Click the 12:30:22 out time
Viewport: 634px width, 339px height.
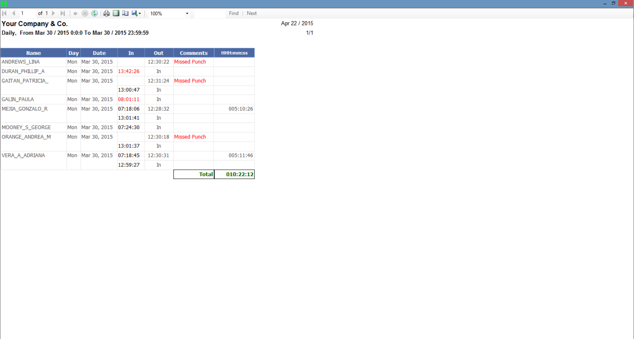point(158,62)
